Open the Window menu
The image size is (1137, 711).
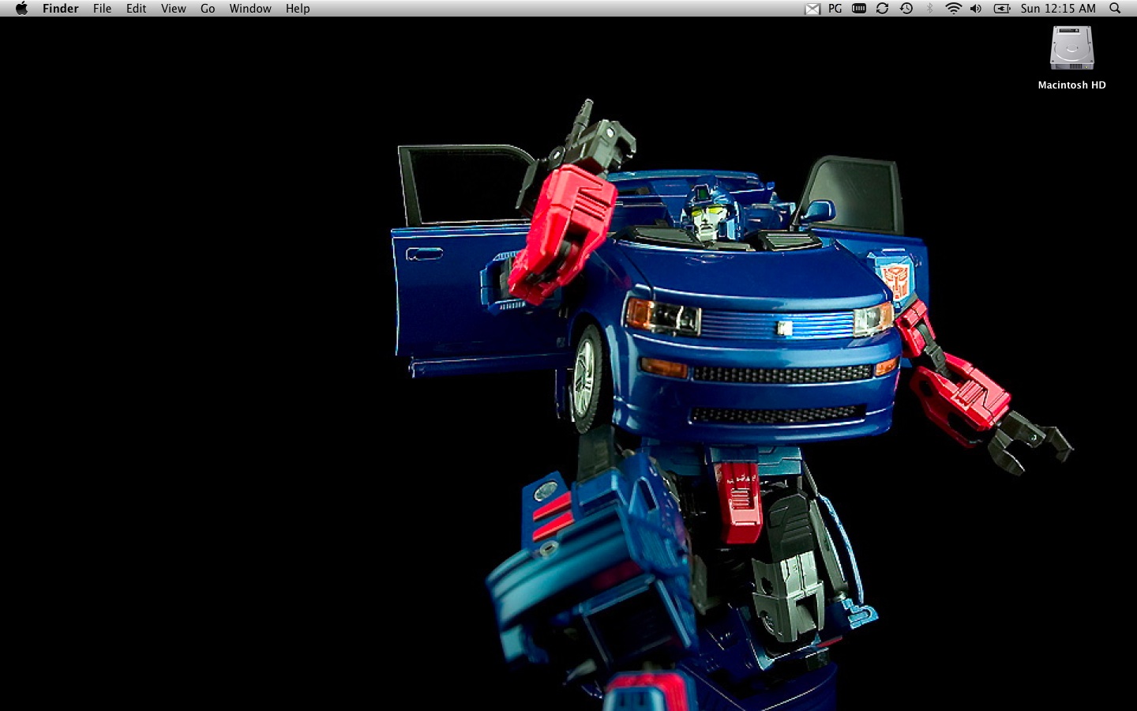pos(250,9)
